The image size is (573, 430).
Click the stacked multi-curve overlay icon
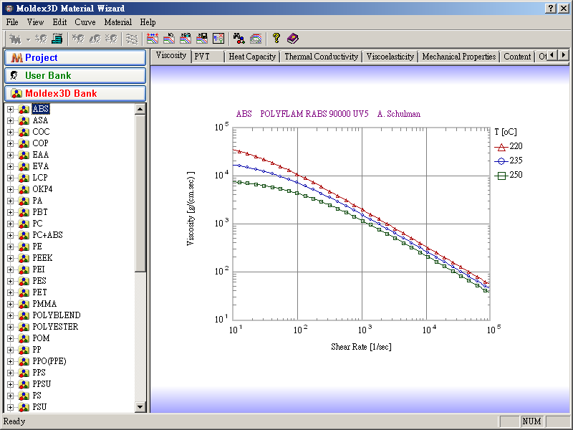point(256,39)
